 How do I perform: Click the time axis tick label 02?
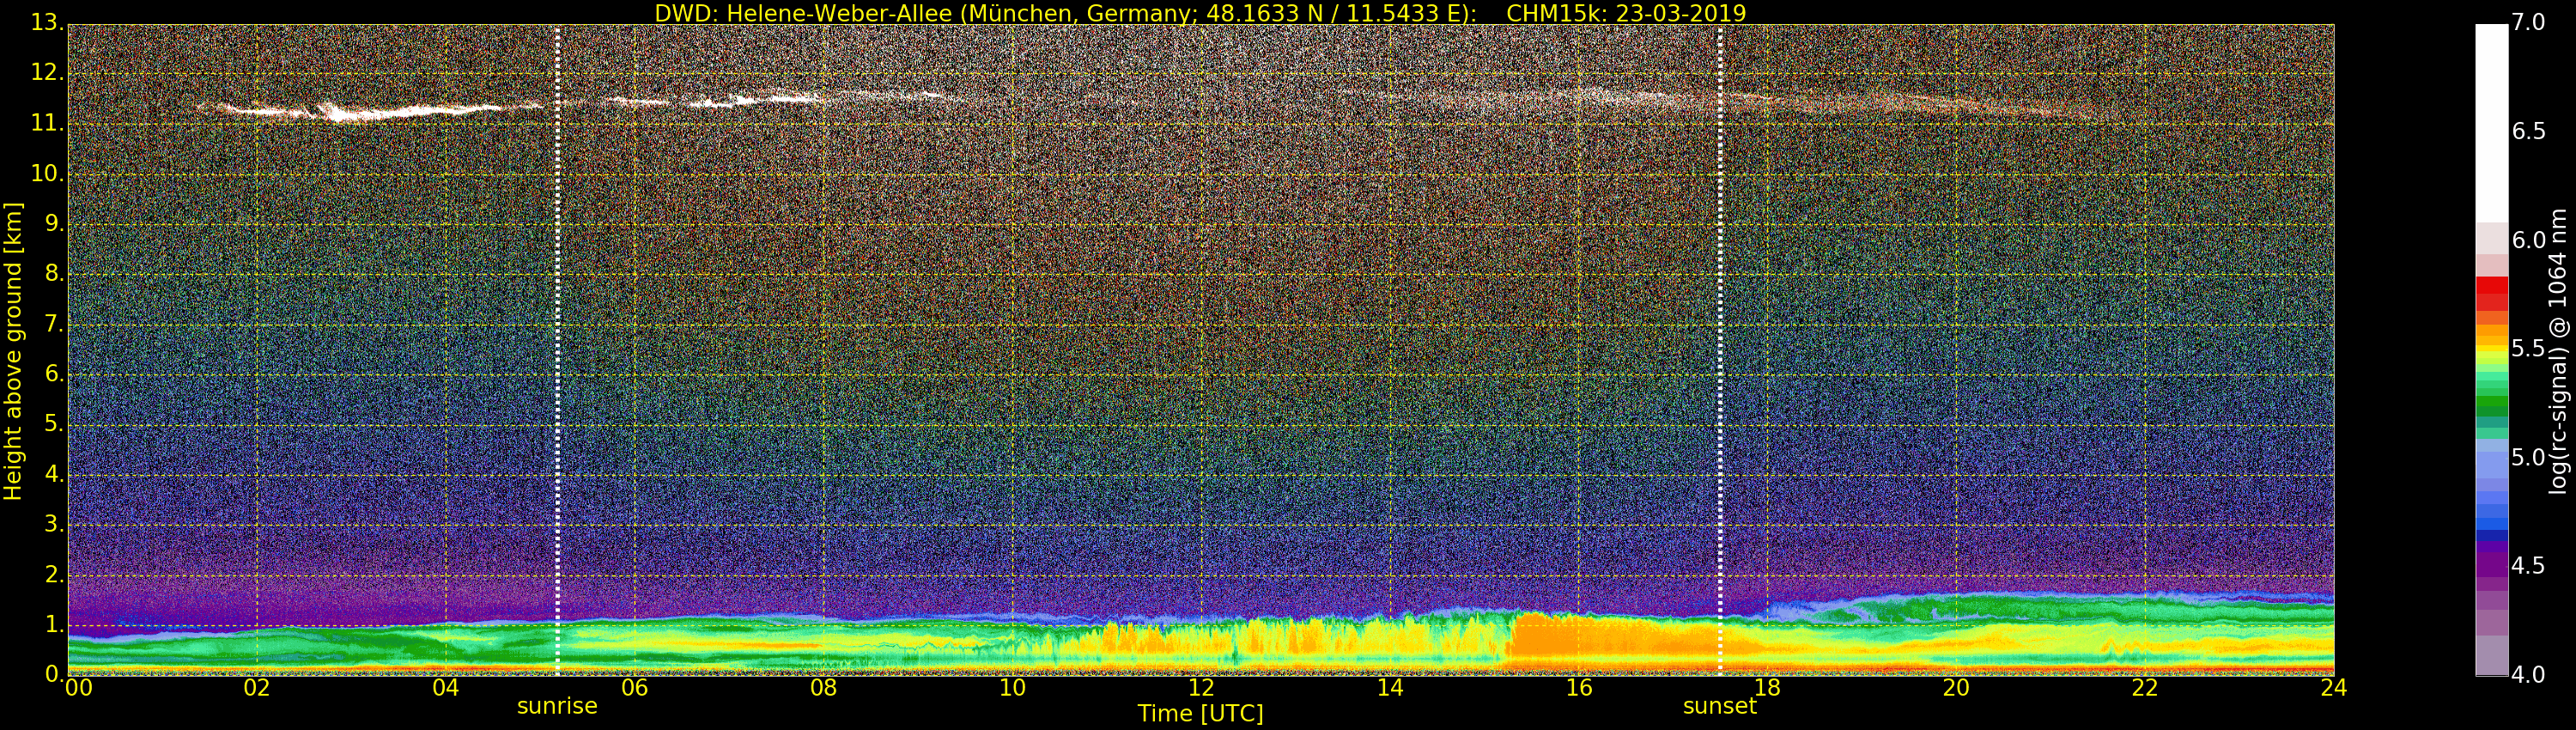pyautogui.click(x=257, y=687)
